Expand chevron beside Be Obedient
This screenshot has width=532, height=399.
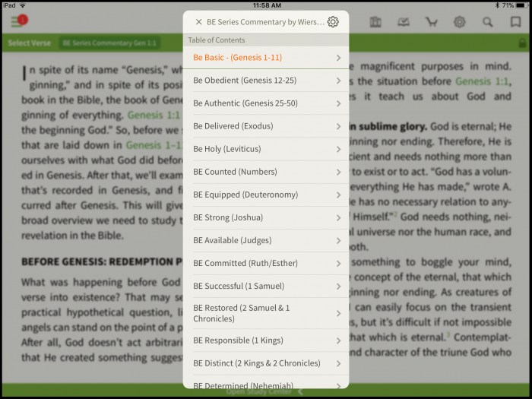tap(339, 81)
